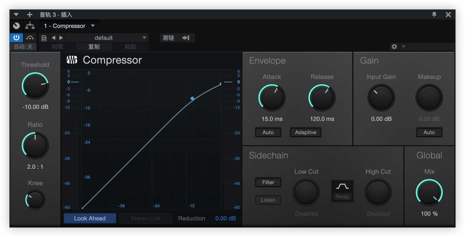Click the Threshold knob
Viewport: 465px width, 237px height.
coord(35,86)
